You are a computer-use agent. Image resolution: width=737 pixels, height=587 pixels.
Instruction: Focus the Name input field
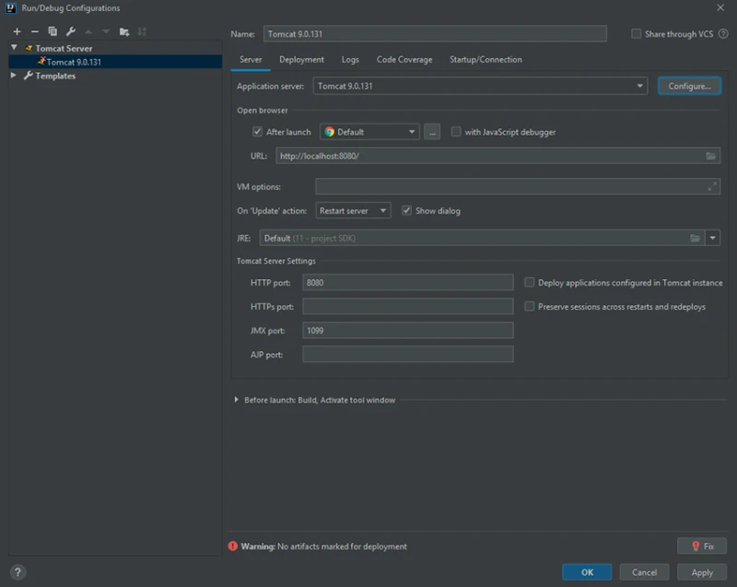435,34
